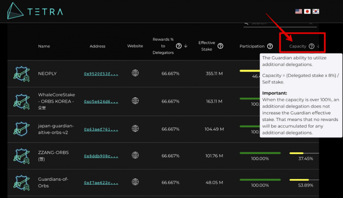The height and width of the screenshot is (198, 343).
Task: Click Capacity help question mark icon
Action: tap(311, 46)
